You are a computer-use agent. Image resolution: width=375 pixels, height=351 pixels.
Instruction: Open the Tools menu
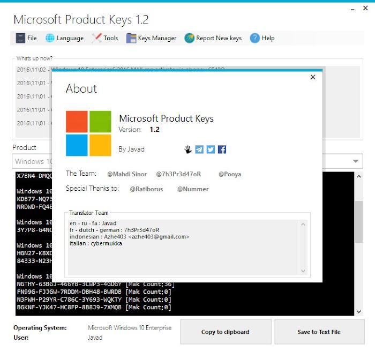click(105, 38)
